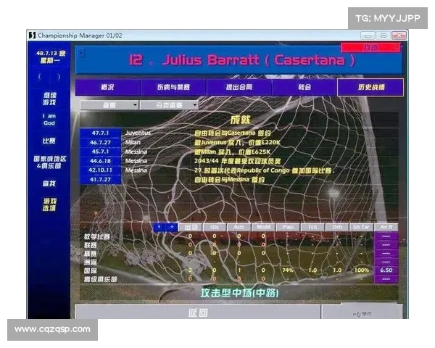The image size is (435, 348).
Task: Switch to the 伤病与禁赛 tab
Action: click(x=173, y=87)
